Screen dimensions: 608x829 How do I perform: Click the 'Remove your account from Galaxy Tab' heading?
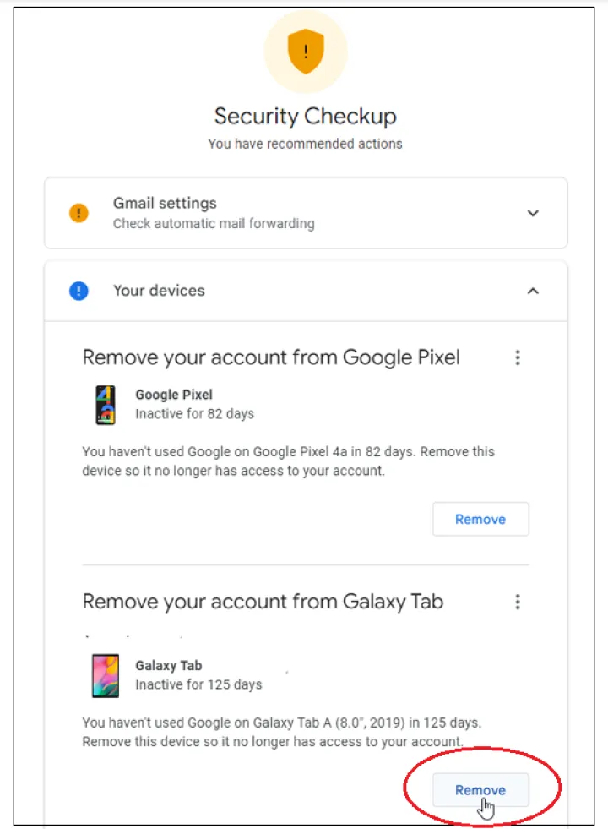pos(263,602)
